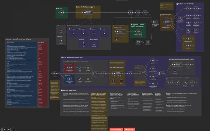210x131 pixels.
Task: Select the red Social Media Schema sticky note
Action: [43, 74]
